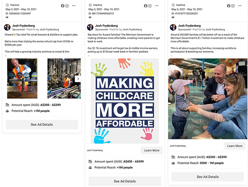Image resolution: width=248 pixels, height=187 pixels.
Task: Open three-dot menu on brewers ad card
Action: coord(74,6)
